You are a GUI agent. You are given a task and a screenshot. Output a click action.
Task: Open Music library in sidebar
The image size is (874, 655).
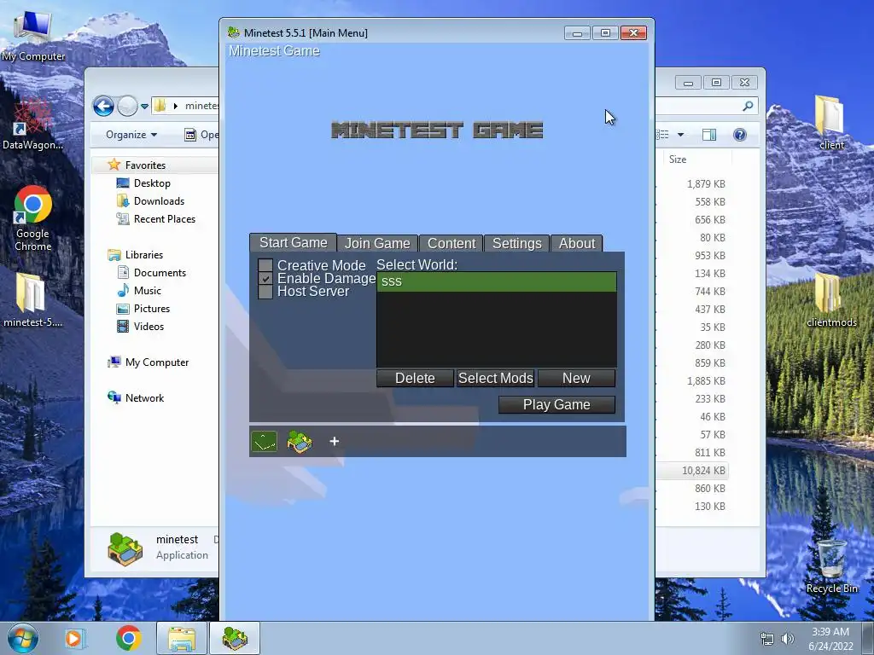coord(147,290)
